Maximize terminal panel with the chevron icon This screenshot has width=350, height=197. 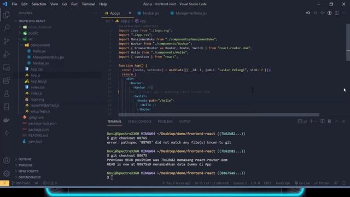tap(336, 121)
